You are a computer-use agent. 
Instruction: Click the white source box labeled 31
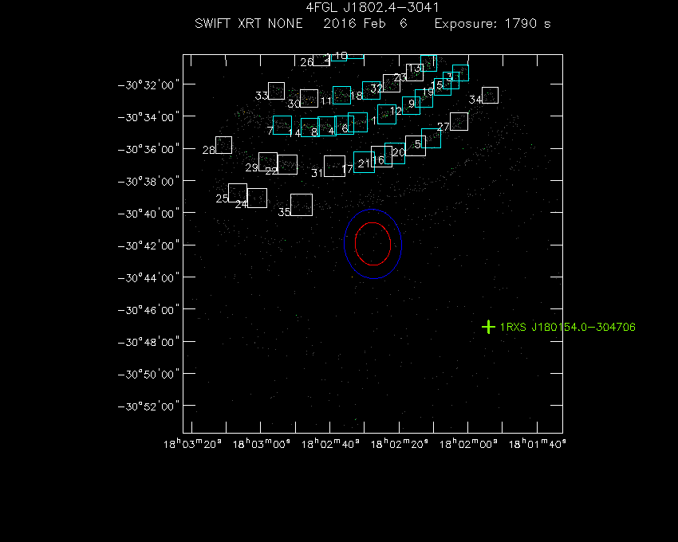tap(334, 167)
